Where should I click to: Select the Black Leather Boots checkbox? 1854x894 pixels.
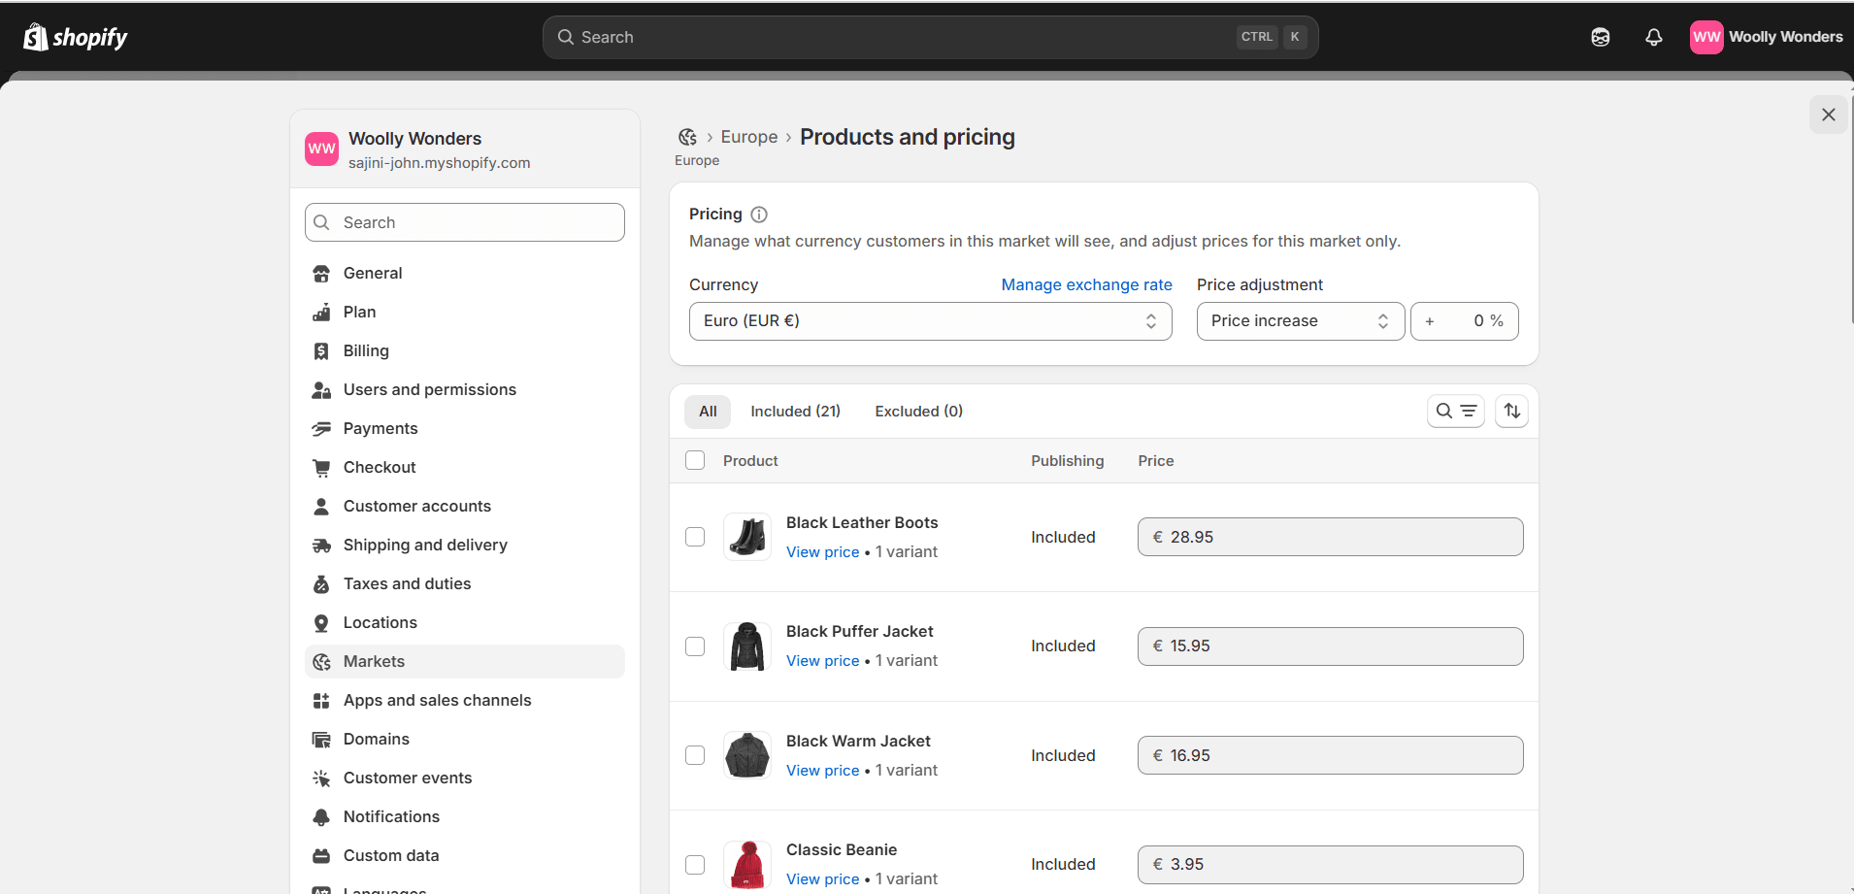[695, 537]
